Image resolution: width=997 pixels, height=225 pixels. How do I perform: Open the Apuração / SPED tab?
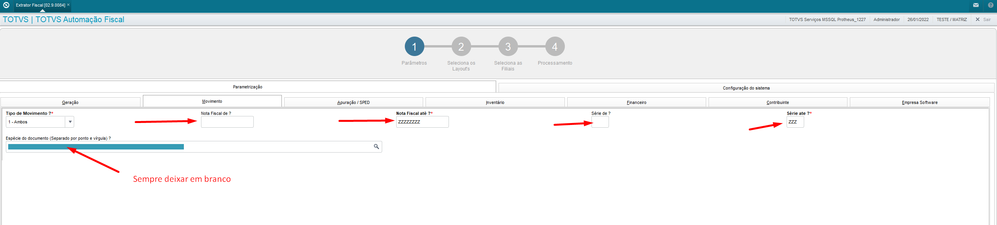353,102
